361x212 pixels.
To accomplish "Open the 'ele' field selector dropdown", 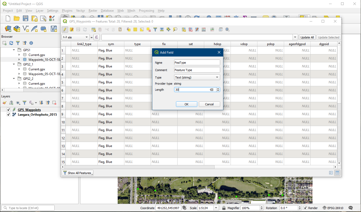I will click(x=76, y=37).
